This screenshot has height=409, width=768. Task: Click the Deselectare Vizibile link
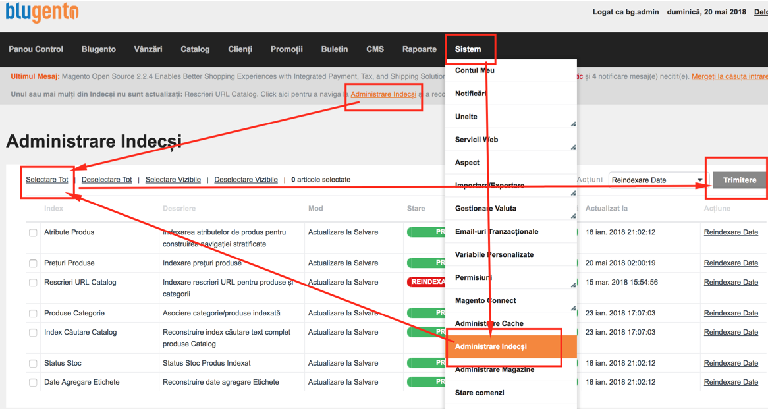click(x=246, y=180)
